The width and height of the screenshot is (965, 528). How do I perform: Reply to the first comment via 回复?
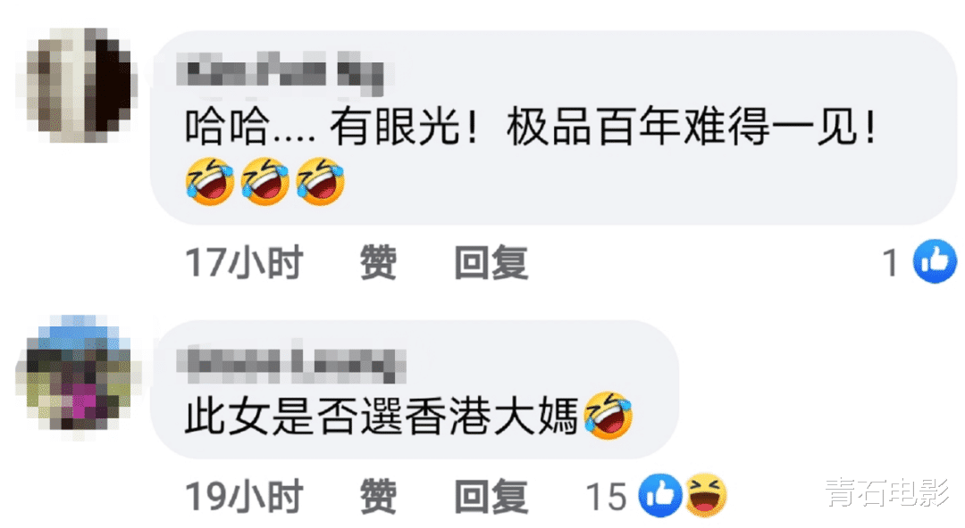pyautogui.click(x=491, y=262)
